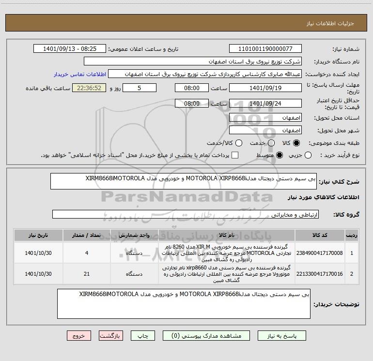Click the کد کالا column header
This screenshot has width=373, height=361.
coord(320,235)
